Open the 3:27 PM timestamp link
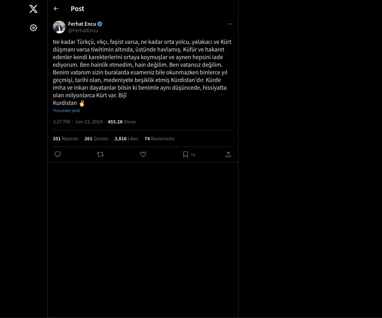The height and width of the screenshot is (318, 382). [61, 122]
